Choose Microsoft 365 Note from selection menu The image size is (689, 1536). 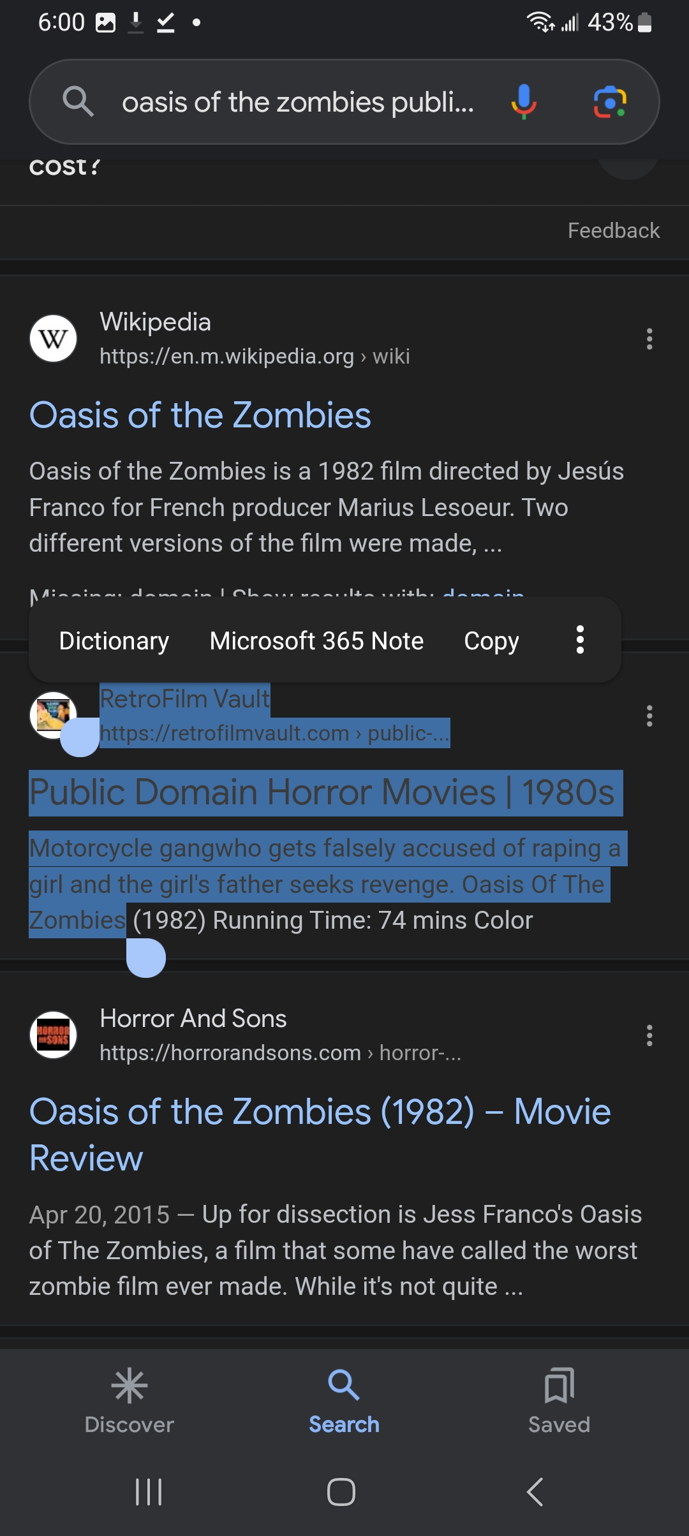pyautogui.click(x=316, y=640)
